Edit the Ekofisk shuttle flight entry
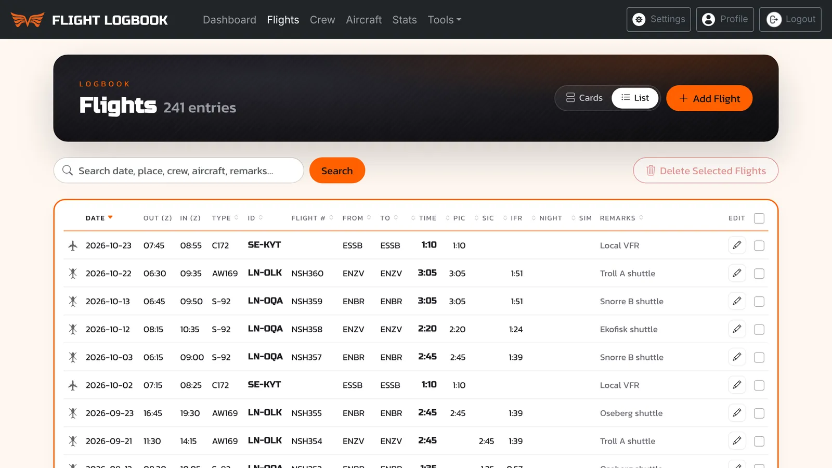 click(x=737, y=329)
